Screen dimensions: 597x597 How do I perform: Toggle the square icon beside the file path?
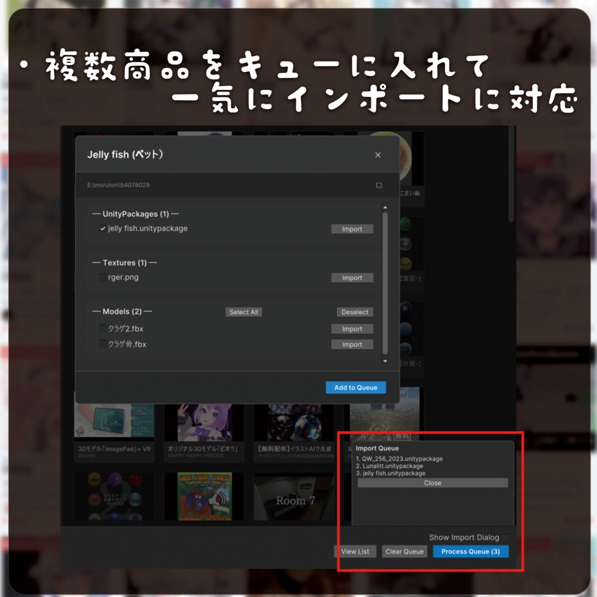378,185
